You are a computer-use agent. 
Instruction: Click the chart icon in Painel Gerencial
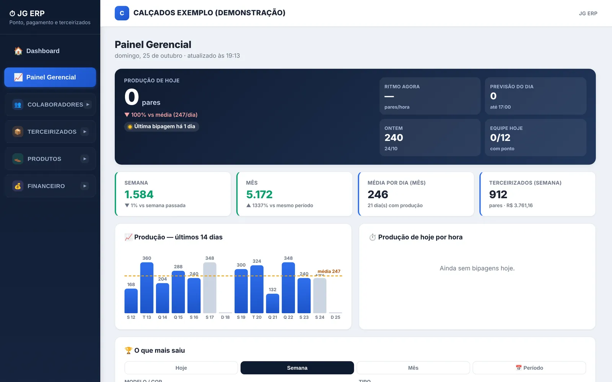[x=18, y=77]
